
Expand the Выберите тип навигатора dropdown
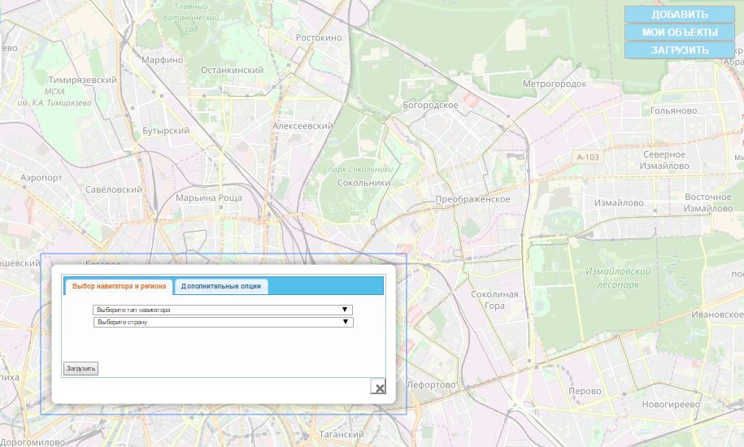[x=223, y=310]
